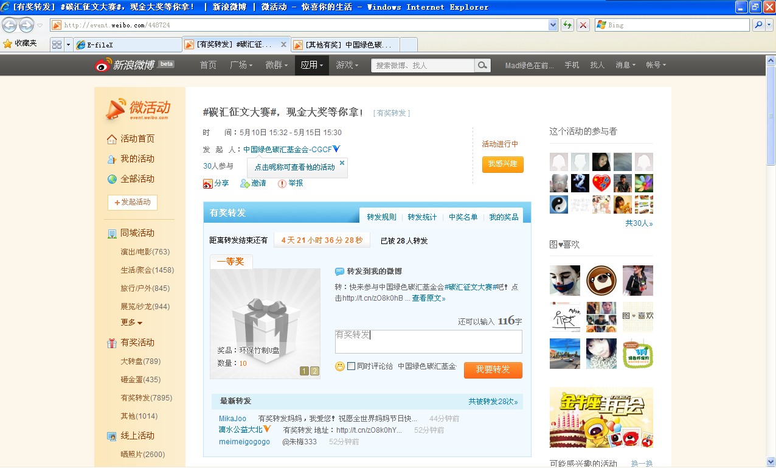This screenshot has height=468, width=776.
Task: Click the search magnifier icon in Weibo bar
Action: [x=482, y=65]
